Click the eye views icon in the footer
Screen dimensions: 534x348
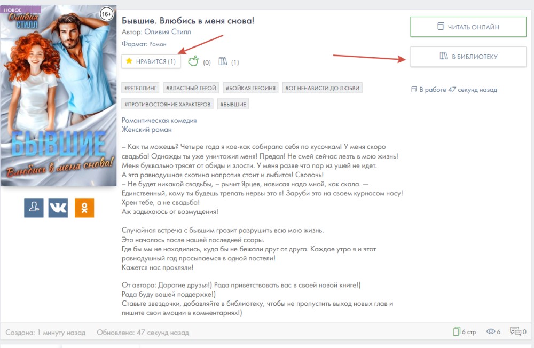click(490, 331)
